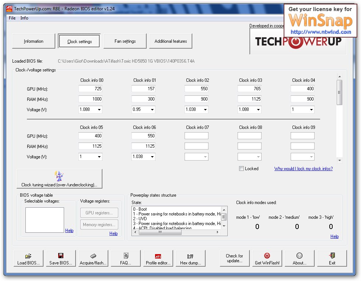Click the Clock info 01 GPU MHz field
Image resolution: width=361 pixels, height=281 pixels.
coord(143,89)
